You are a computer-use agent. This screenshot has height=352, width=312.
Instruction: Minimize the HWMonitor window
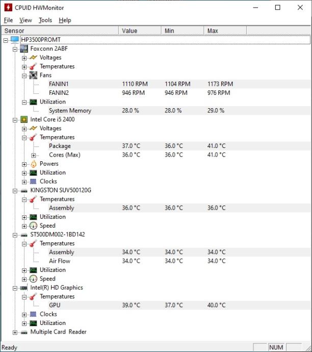[255, 8]
